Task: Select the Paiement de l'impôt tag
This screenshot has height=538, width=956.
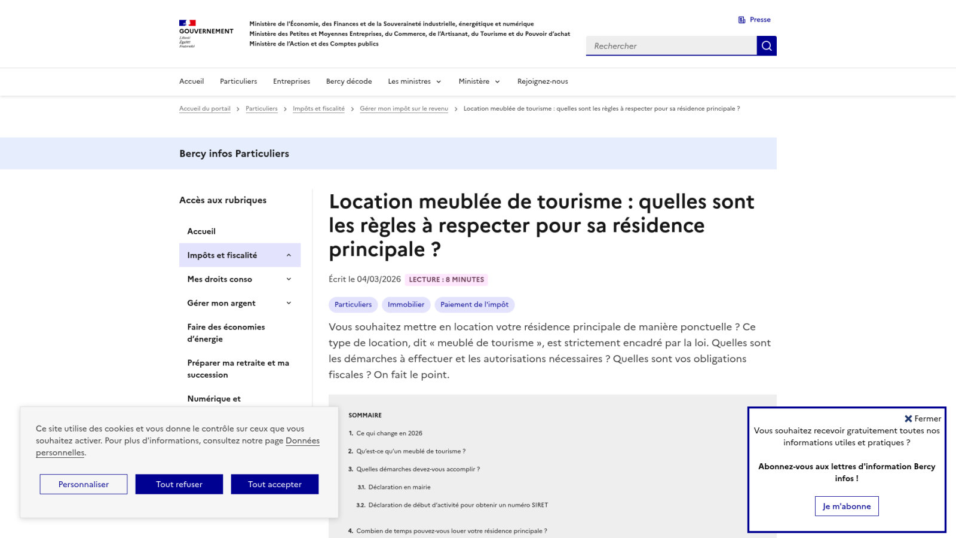Action: (x=474, y=304)
